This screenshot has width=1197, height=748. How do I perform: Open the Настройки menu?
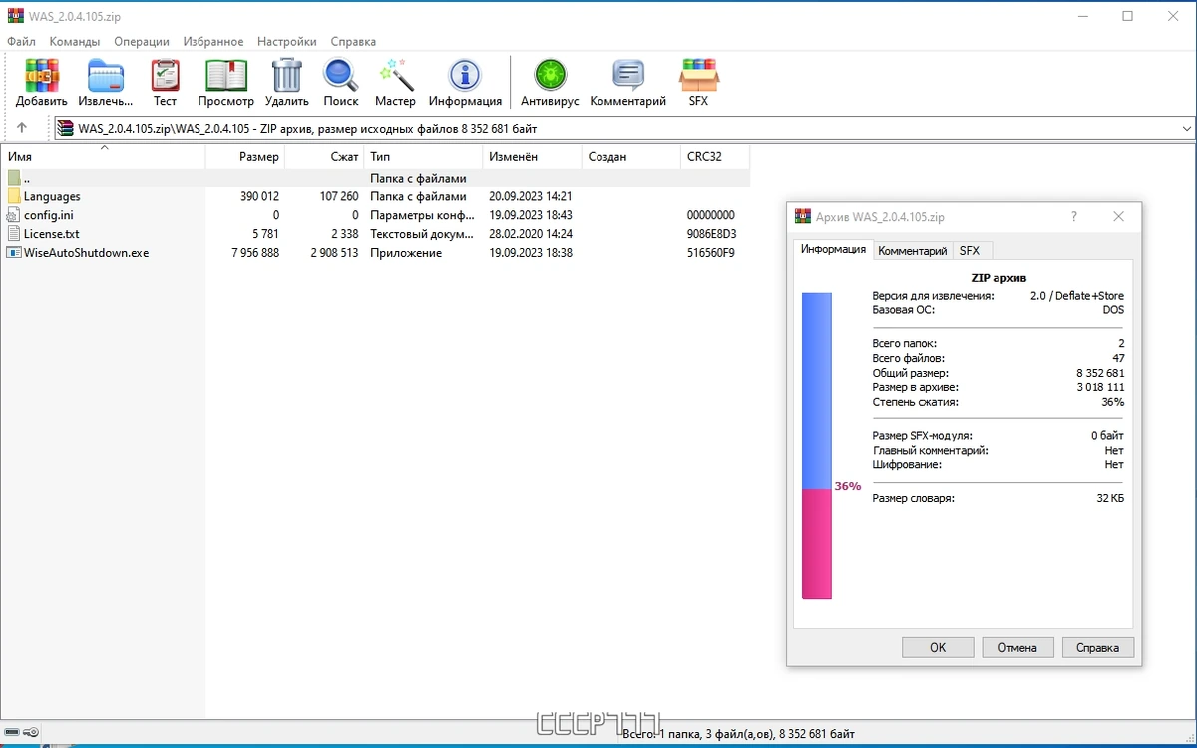(x=287, y=42)
